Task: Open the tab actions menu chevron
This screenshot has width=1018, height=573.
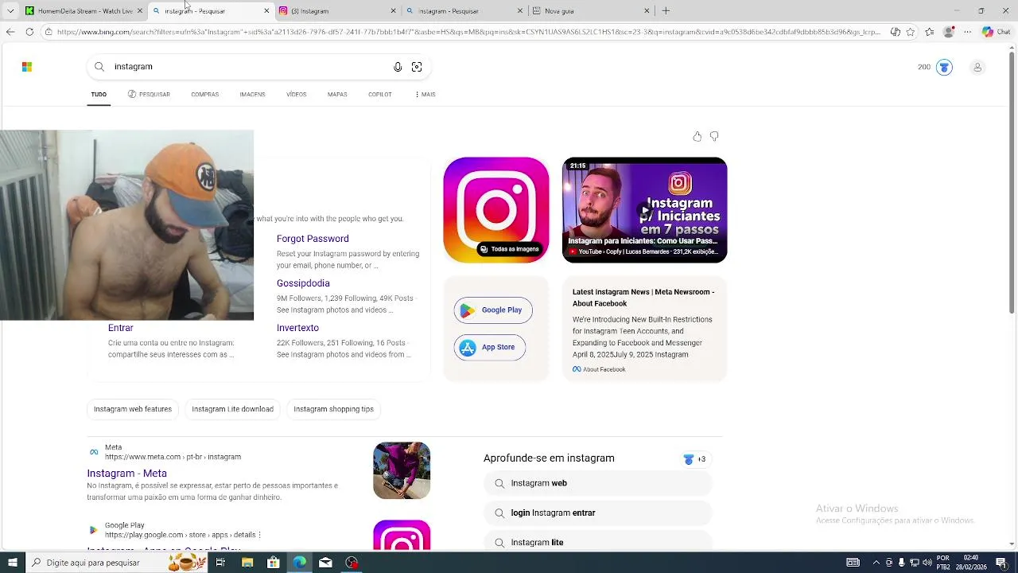Action: coord(10,11)
